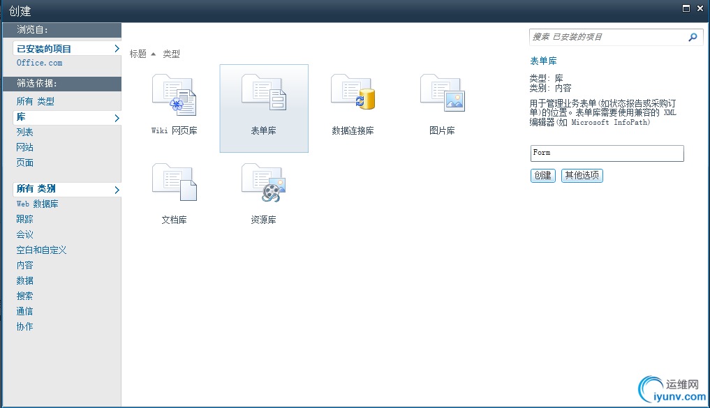Filter by Web 数据库 category
This screenshot has width=710, height=408.
coord(38,204)
